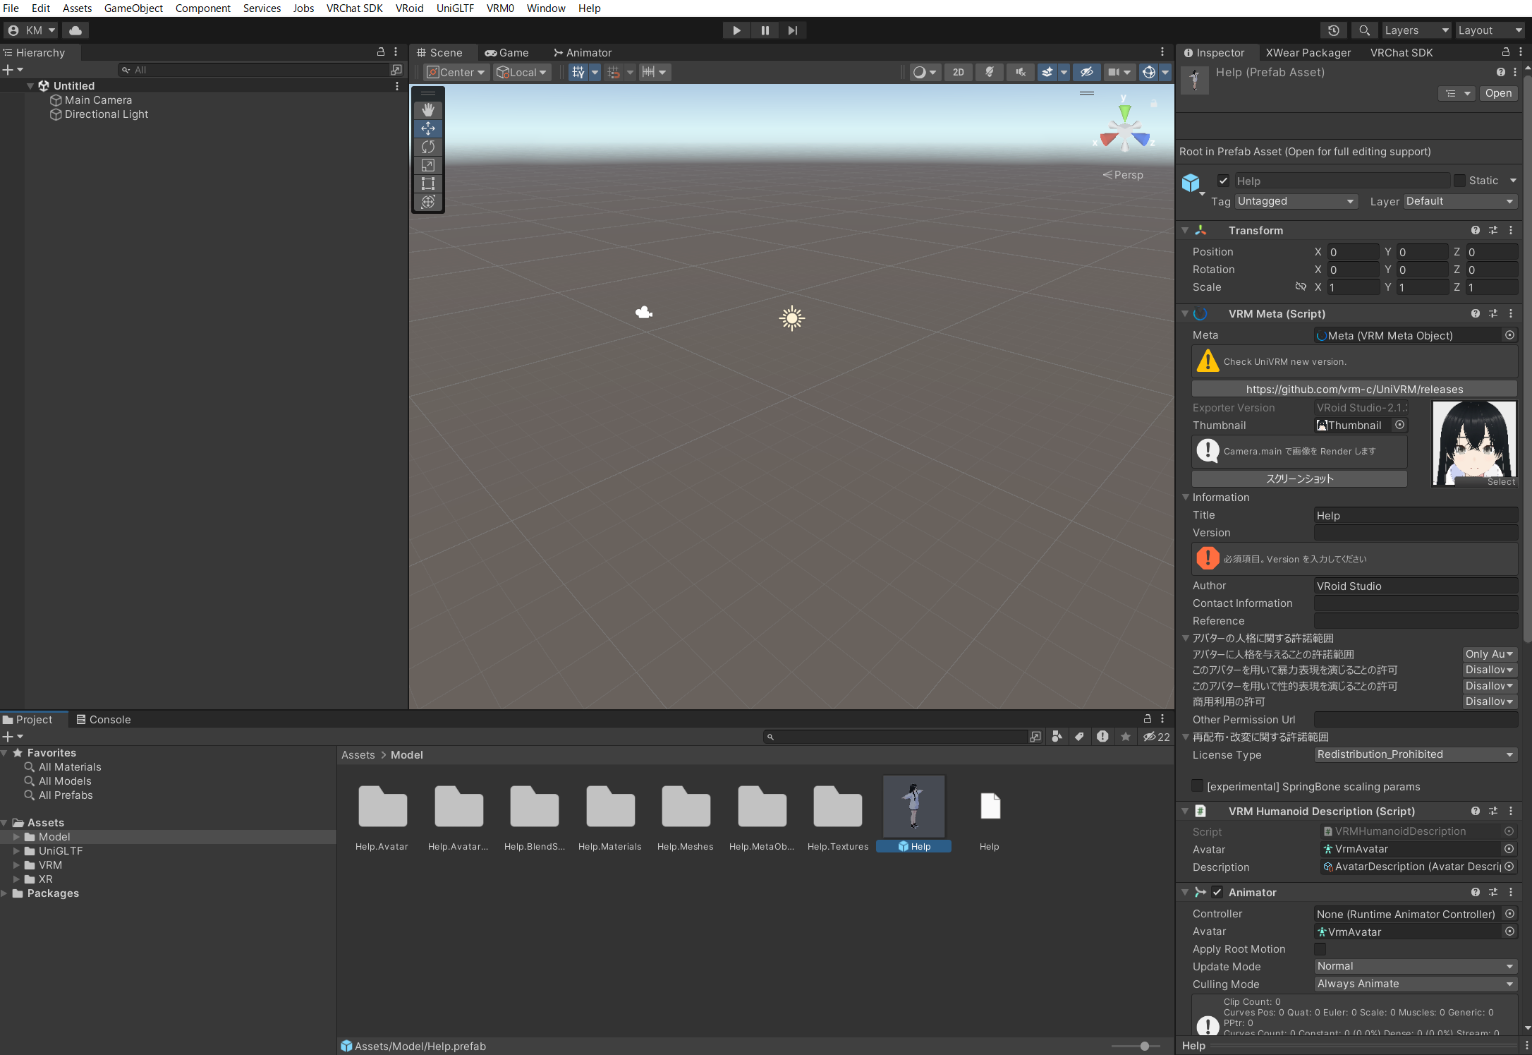Open the global search magnifier icon
This screenshot has width=1532, height=1055.
[x=1364, y=30]
